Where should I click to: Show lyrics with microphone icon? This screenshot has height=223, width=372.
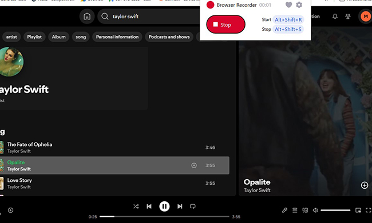[x=284, y=210]
